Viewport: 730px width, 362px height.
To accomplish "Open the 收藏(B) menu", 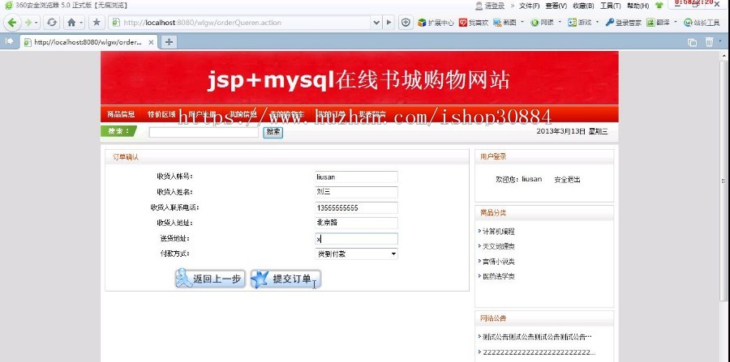I will pos(583,6).
